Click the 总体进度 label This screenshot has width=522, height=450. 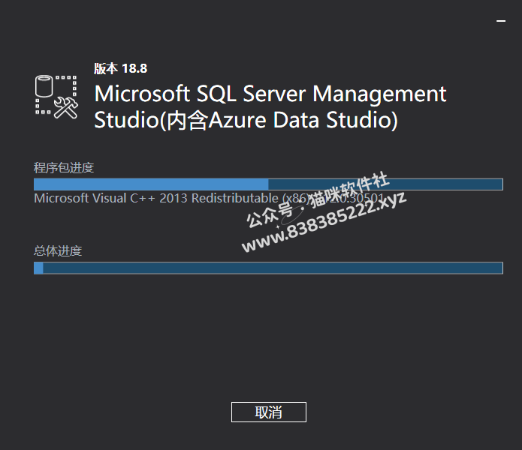point(58,250)
